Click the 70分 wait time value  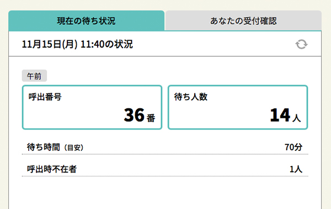point(293,147)
